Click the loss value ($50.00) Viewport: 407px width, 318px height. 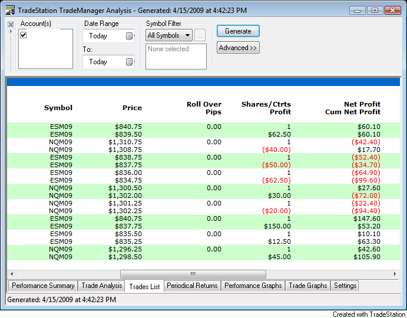276,165
